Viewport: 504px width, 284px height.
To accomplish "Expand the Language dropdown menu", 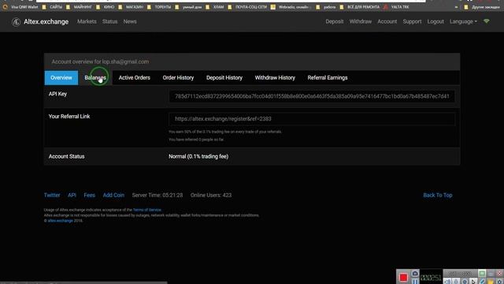I will pyautogui.click(x=463, y=21).
